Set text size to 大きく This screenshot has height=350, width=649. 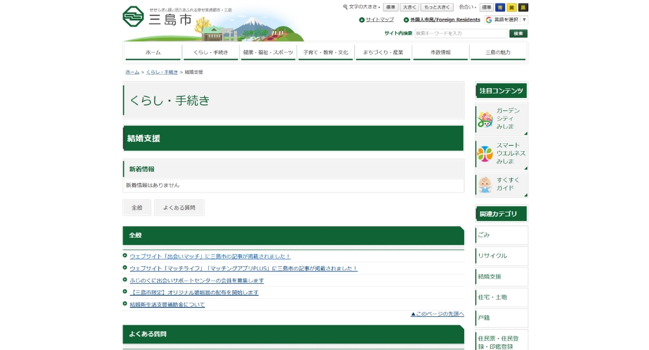coord(410,7)
